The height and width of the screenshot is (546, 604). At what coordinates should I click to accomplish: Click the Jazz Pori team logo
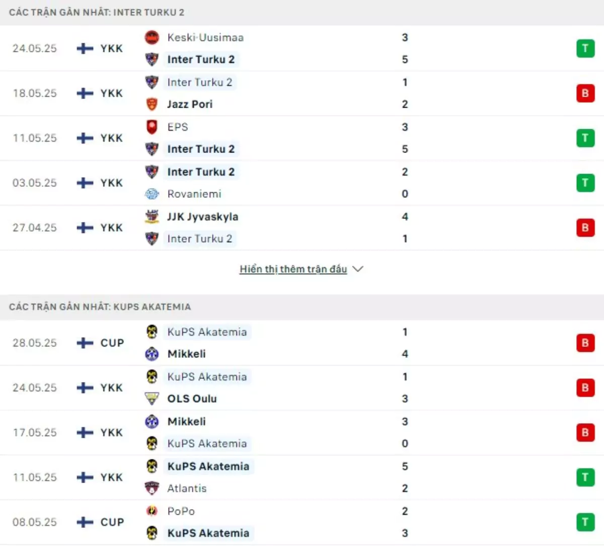click(x=152, y=104)
